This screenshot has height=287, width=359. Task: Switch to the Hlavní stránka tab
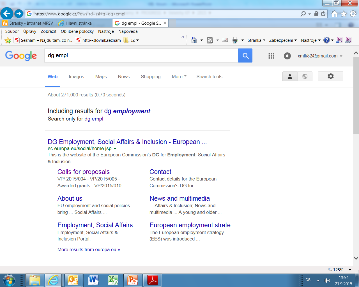pos(84,23)
